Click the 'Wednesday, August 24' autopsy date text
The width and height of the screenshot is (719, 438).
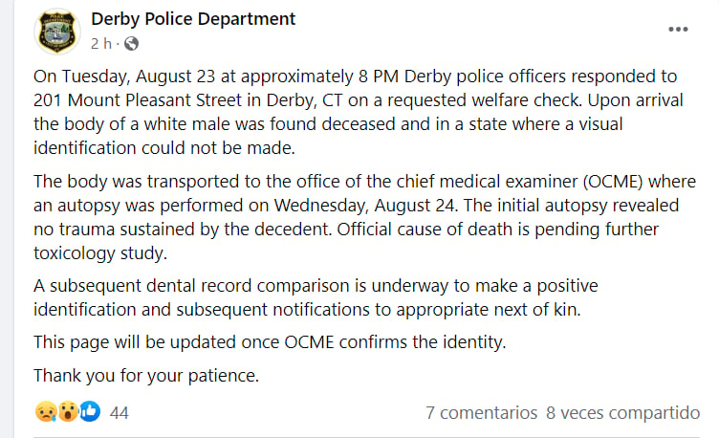click(365, 206)
